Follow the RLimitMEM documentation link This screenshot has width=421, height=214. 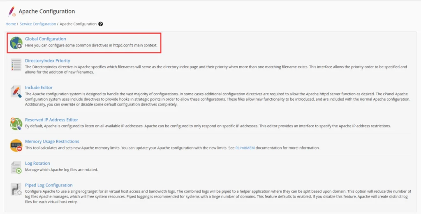click(245, 148)
